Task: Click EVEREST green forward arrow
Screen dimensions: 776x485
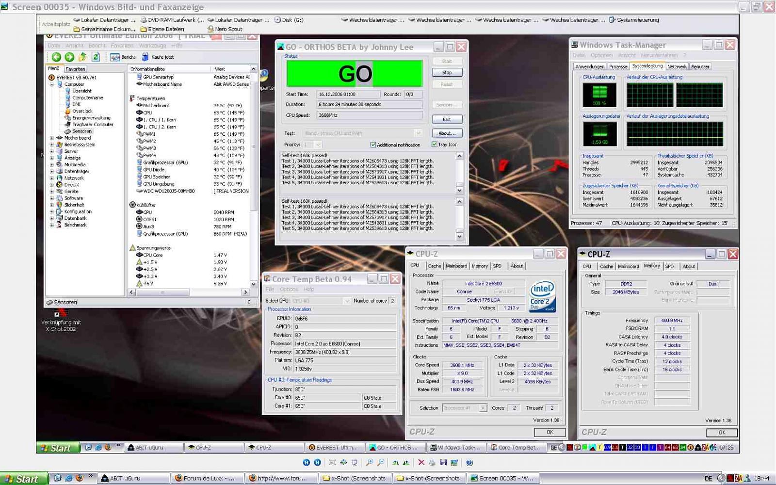Action: coord(69,57)
